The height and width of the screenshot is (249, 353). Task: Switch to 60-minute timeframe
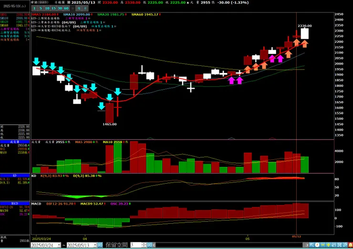click(66, 8)
